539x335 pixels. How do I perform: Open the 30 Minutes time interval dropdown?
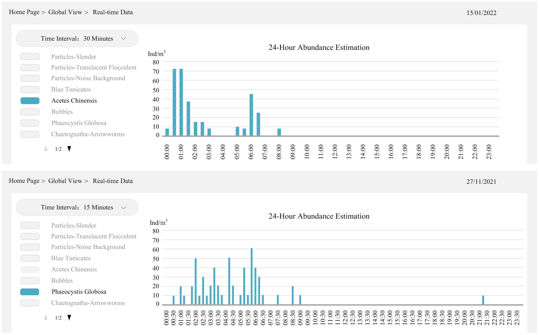(x=77, y=38)
